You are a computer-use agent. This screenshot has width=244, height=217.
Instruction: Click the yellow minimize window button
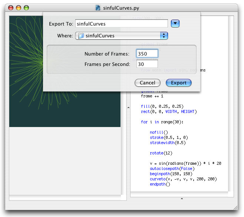19,8
